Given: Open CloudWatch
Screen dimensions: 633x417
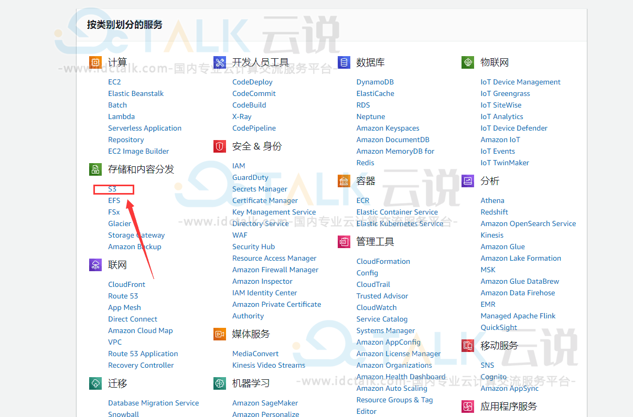Looking at the screenshot, I should [377, 307].
